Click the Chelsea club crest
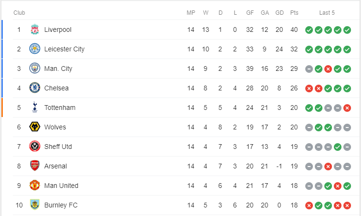 pyautogui.click(x=34, y=88)
